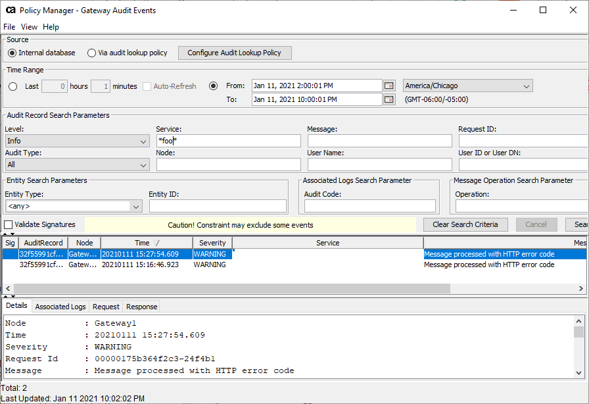Switch to the Details tab

point(17,305)
